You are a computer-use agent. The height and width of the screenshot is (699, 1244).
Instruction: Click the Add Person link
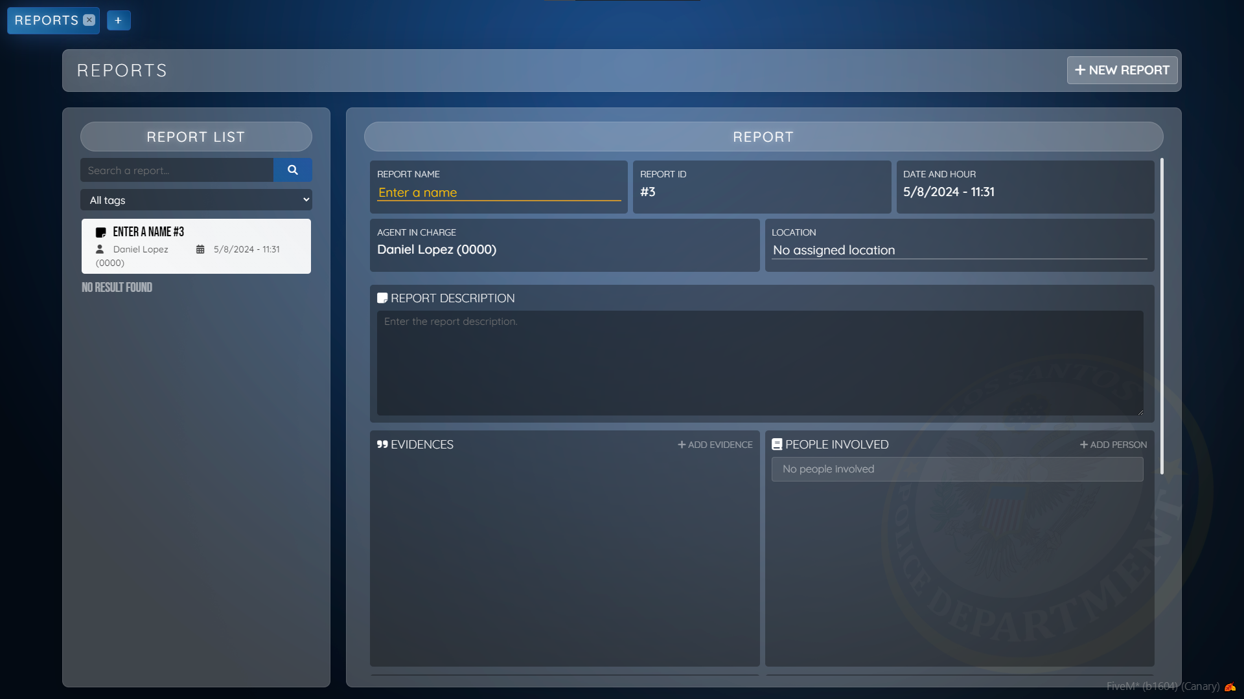(1113, 445)
